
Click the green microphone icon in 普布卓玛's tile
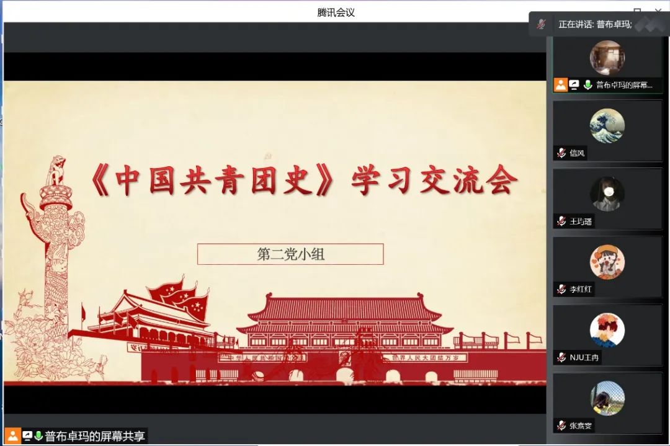click(587, 85)
